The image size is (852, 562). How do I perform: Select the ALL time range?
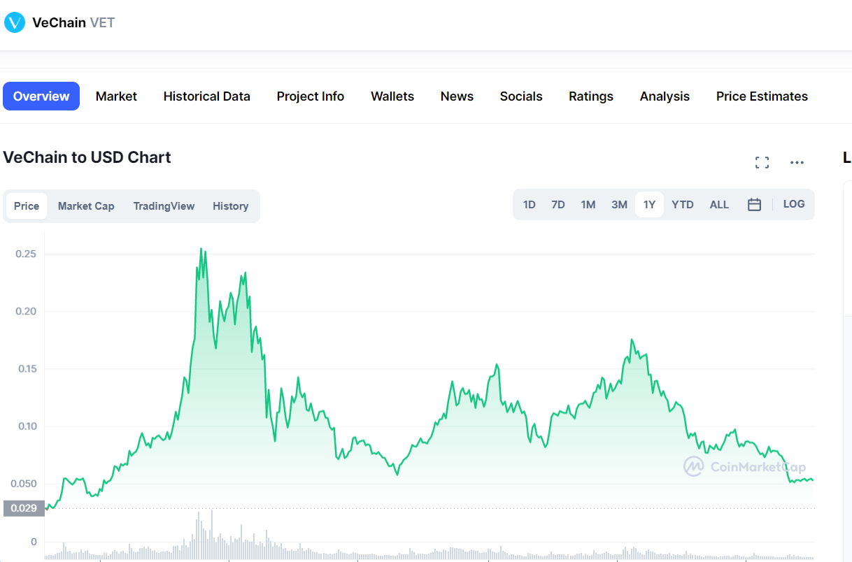coord(719,205)
